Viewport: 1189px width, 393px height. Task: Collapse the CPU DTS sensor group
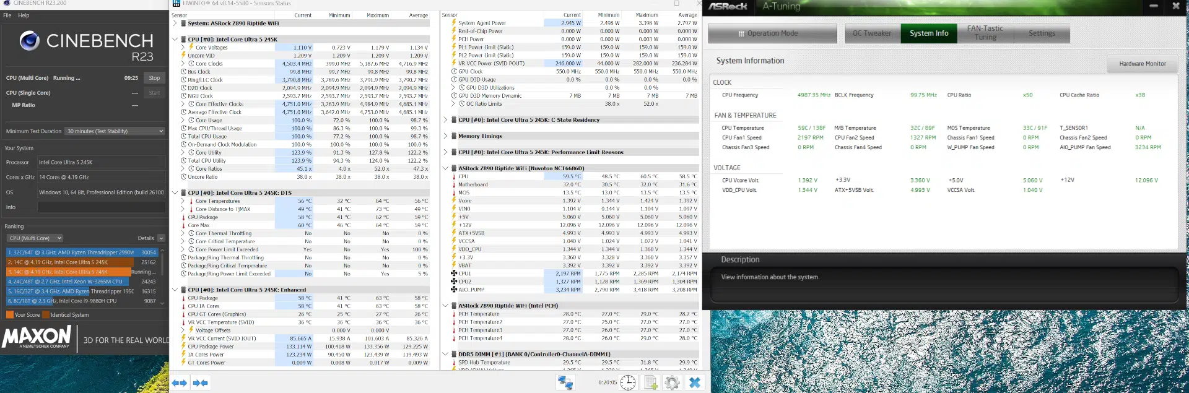point(175,192)
